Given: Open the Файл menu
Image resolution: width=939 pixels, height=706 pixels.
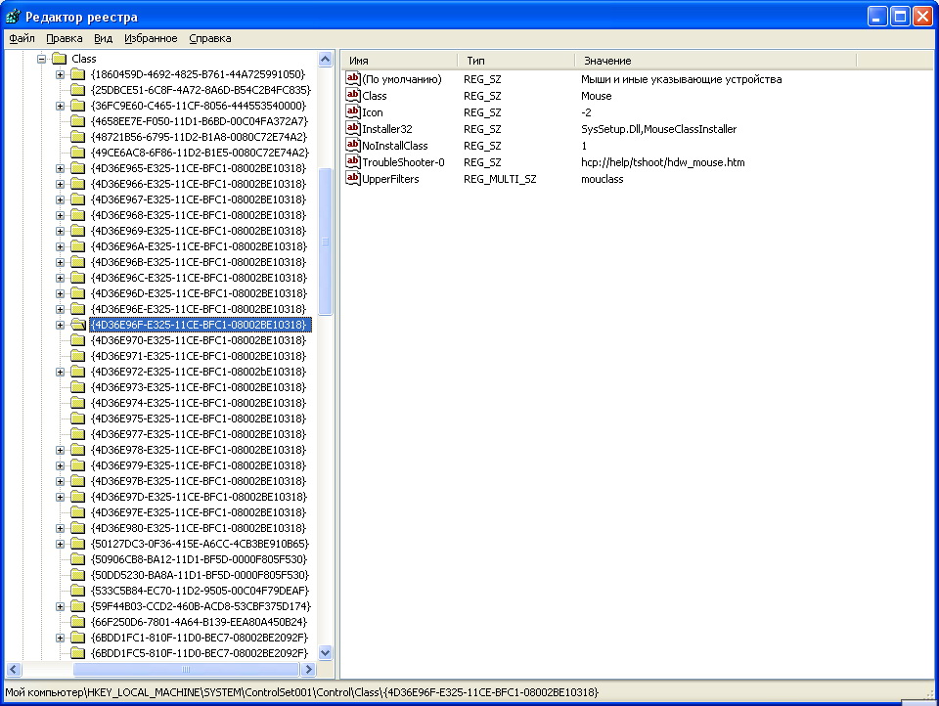Looking at the screenshot, I should pyautogui.click(x=22, y=38).
